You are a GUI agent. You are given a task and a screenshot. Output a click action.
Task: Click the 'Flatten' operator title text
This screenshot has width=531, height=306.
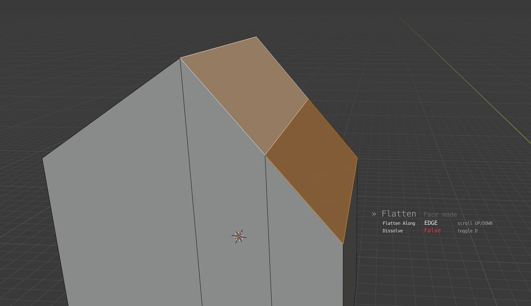(x=399, y=214)
